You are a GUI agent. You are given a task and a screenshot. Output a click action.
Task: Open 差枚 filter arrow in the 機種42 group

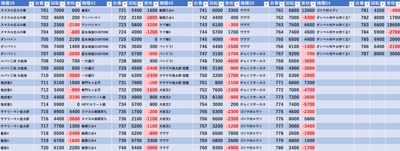coord(155,4)
